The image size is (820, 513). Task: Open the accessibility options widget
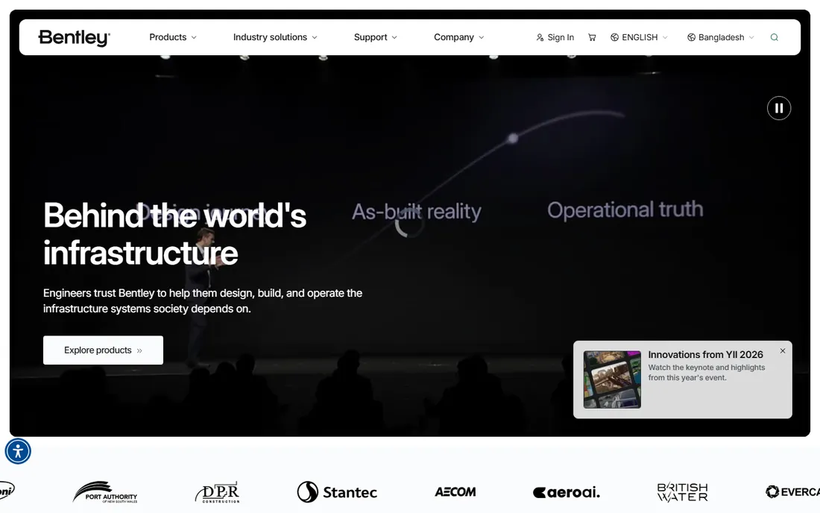tap(18, 451)
